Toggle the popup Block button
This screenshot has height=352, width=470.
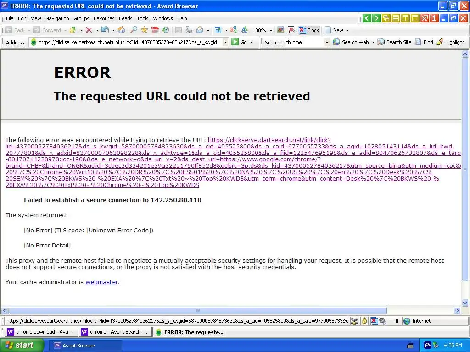coord(309,30)
